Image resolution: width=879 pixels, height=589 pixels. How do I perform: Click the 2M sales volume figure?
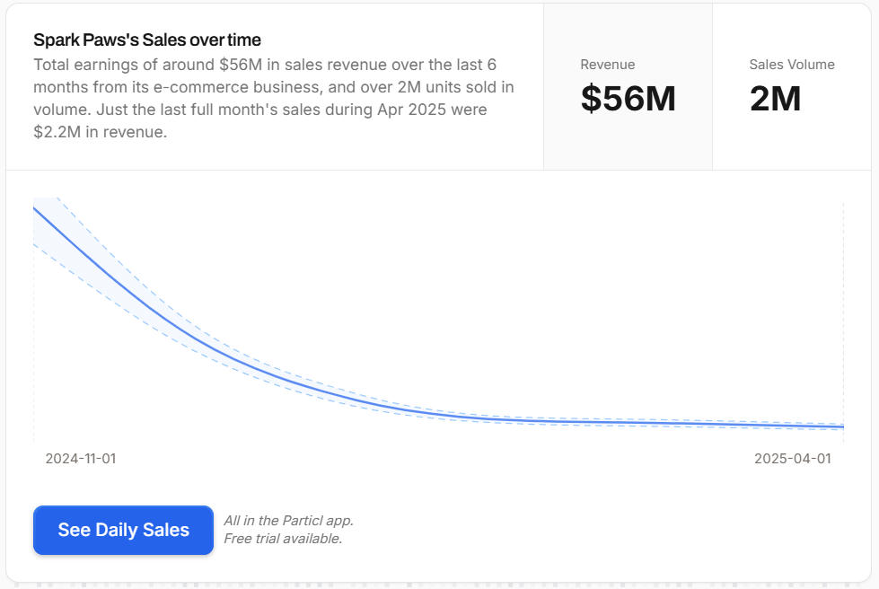[x=775, y=99]
